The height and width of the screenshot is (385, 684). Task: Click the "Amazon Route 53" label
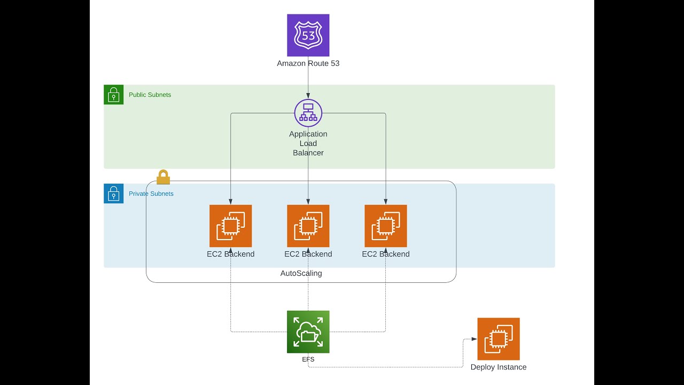pyautogui.click(x=308, y=63)
